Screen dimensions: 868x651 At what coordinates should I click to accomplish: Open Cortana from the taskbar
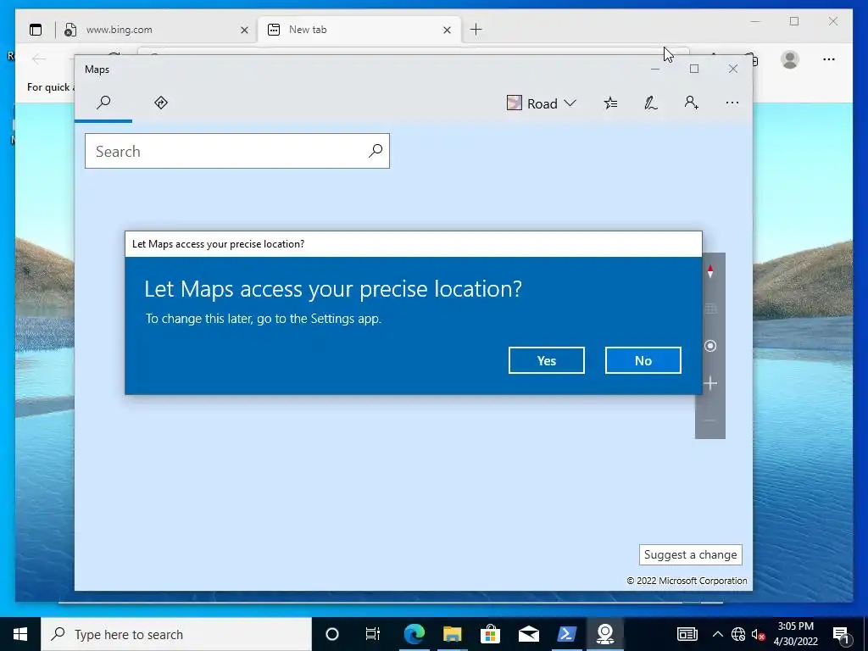point(332,634)
